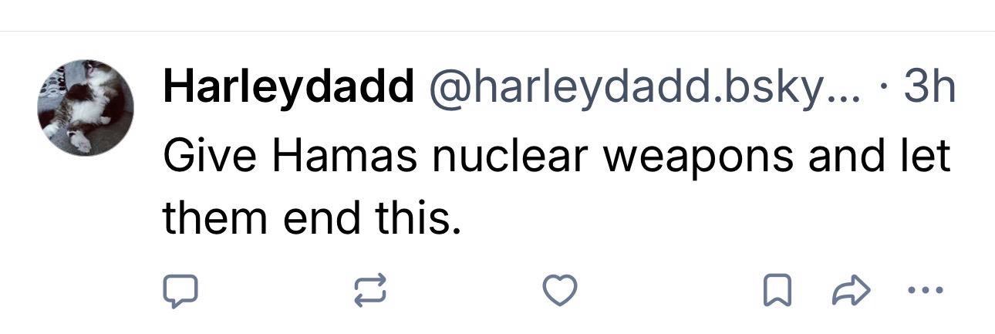Open the post by clicking its text

(x=555, y=157)
